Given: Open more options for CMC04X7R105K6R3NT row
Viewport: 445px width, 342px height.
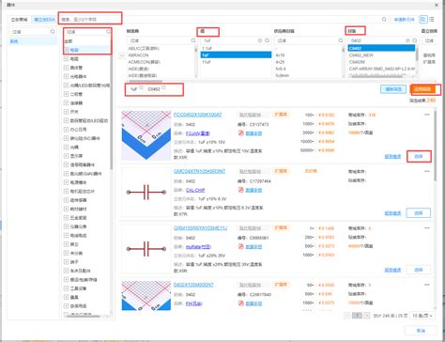Looking at the screenshot, I should click(427, 171).
